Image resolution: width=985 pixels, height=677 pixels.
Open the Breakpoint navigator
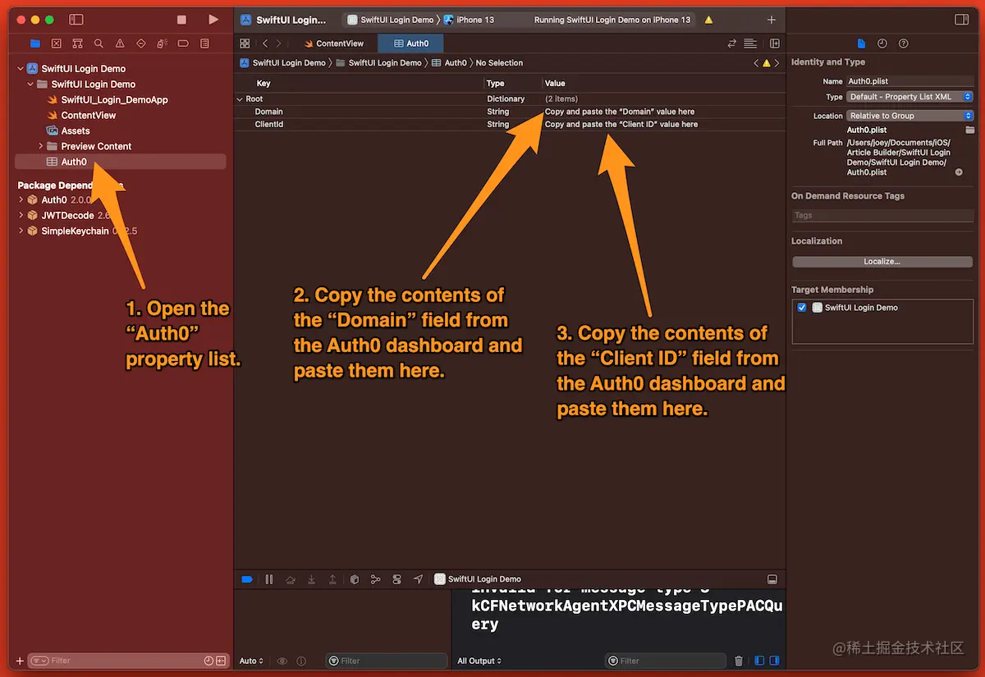(183, 43)
